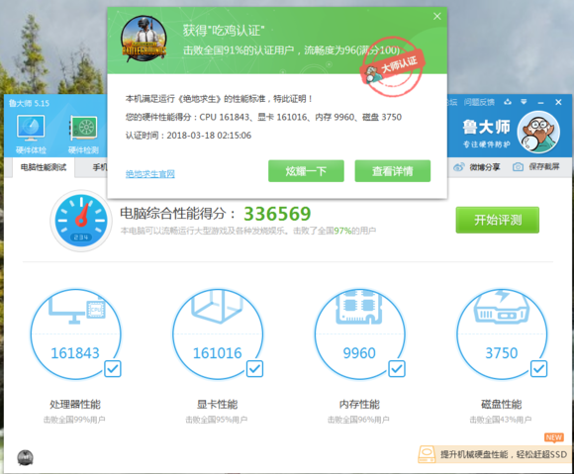Viewport: 574px width, 474px height.
Task: Click the 查看详情 green button
Action: (x=393, y=171)
